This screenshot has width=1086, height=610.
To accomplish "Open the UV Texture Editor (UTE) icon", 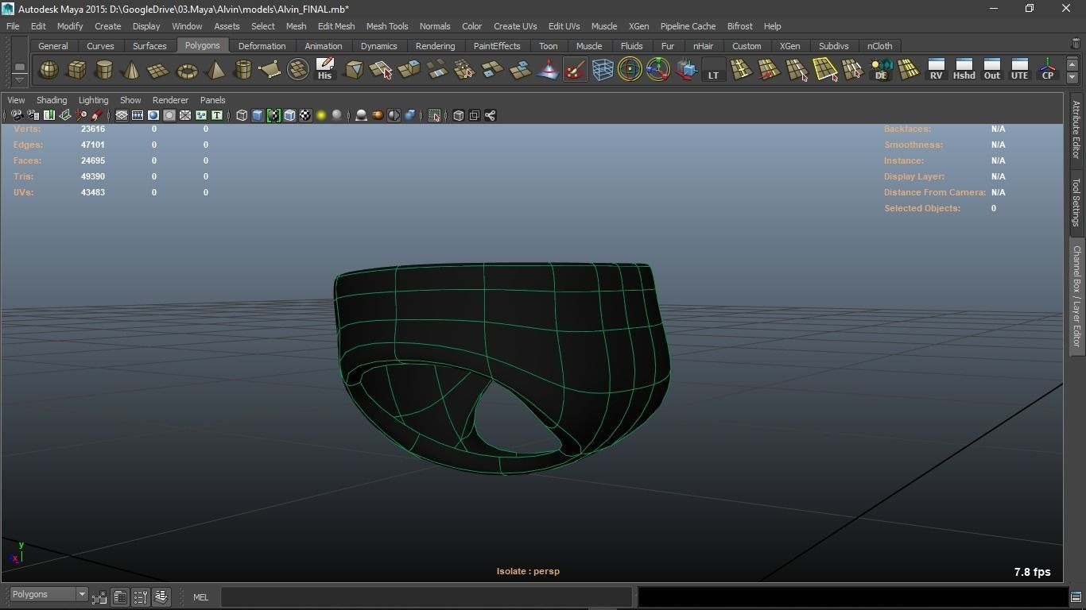I will click(1019, 70).
